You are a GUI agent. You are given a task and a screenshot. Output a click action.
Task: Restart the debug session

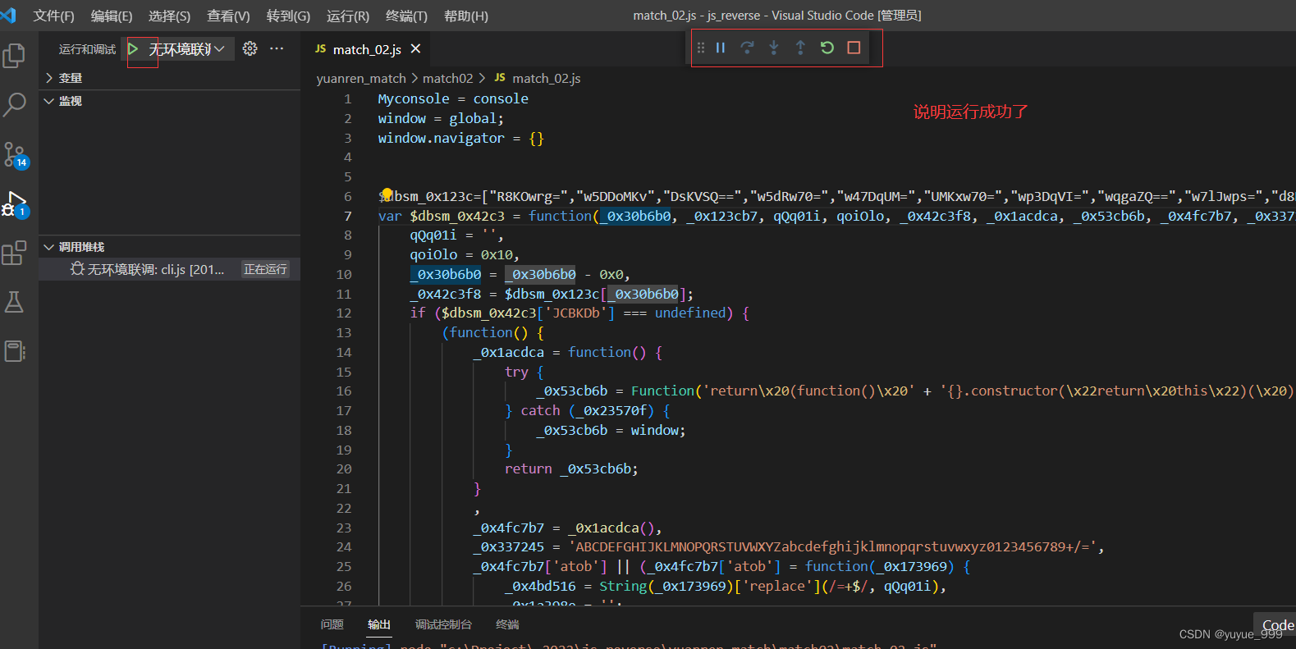[x=827, y=48]
